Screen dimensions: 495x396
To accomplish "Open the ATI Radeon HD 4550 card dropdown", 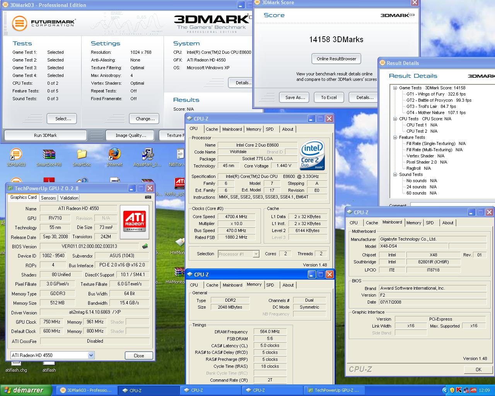I will click(91, 355).
